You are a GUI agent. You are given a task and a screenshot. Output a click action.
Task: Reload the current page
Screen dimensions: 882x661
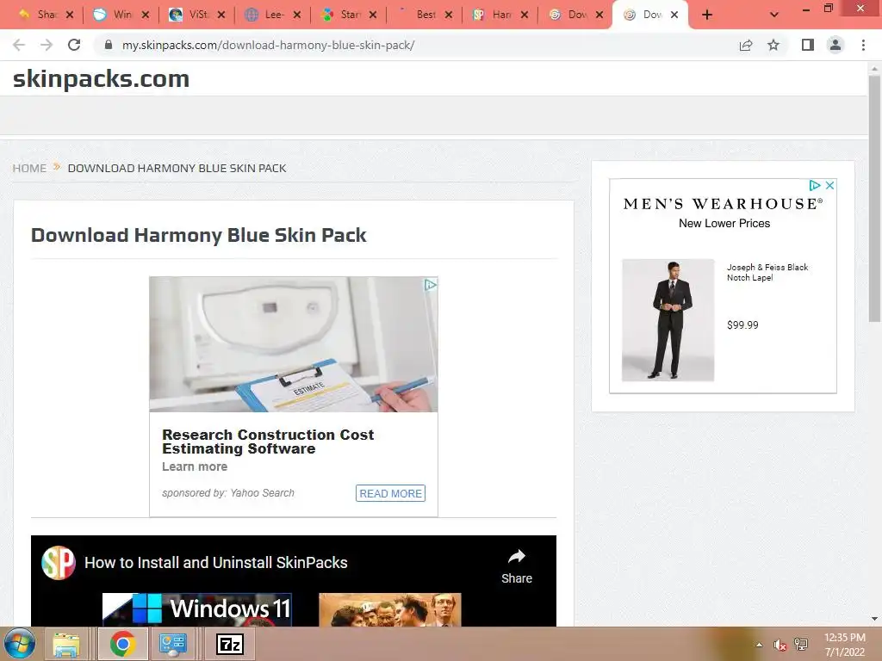(74, 45)
